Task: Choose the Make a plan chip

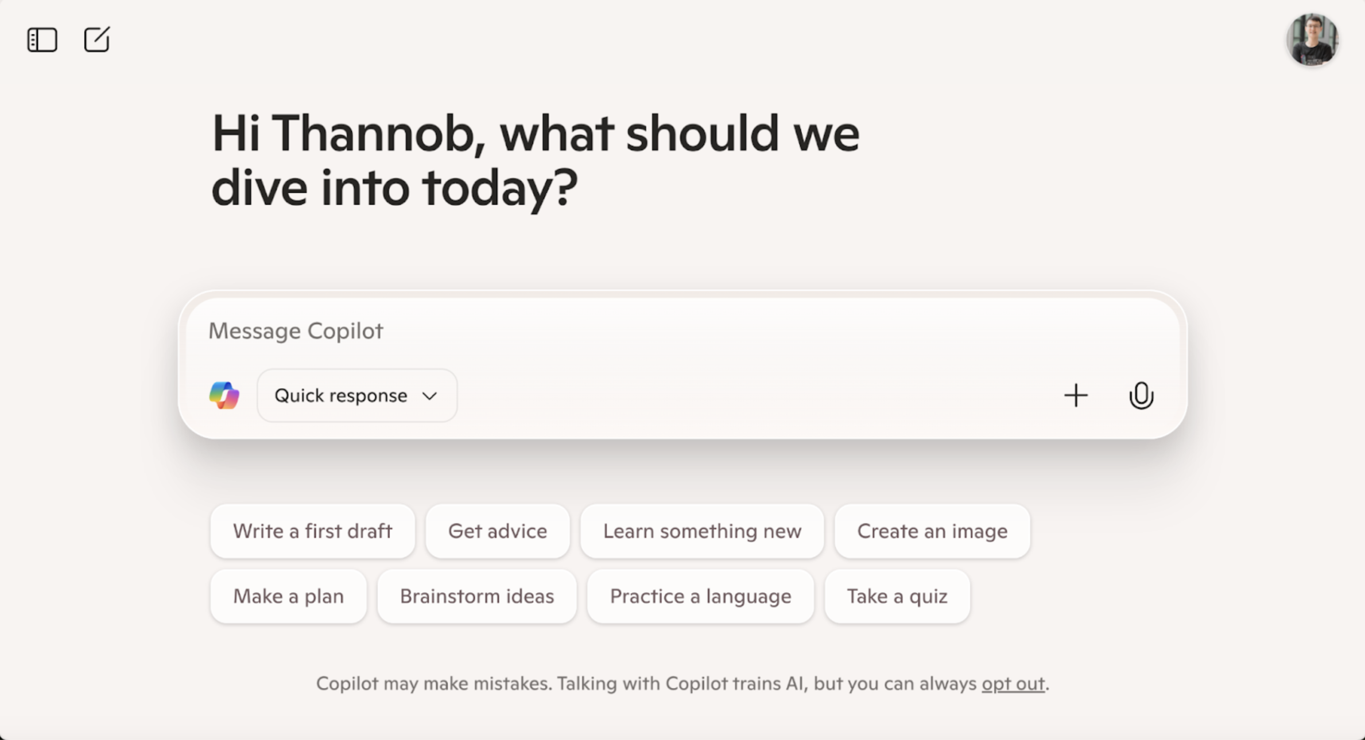Action: (288, 597)
